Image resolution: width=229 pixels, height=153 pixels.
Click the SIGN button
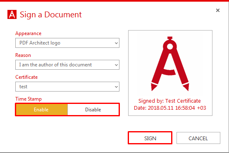pyautogui.click(x=150, y=138)
